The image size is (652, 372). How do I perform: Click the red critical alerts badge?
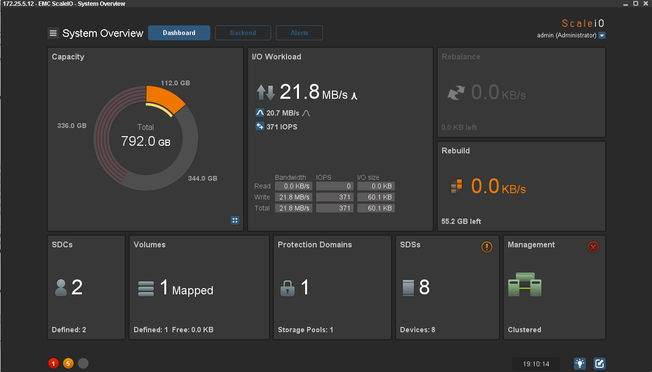[53, 363]
